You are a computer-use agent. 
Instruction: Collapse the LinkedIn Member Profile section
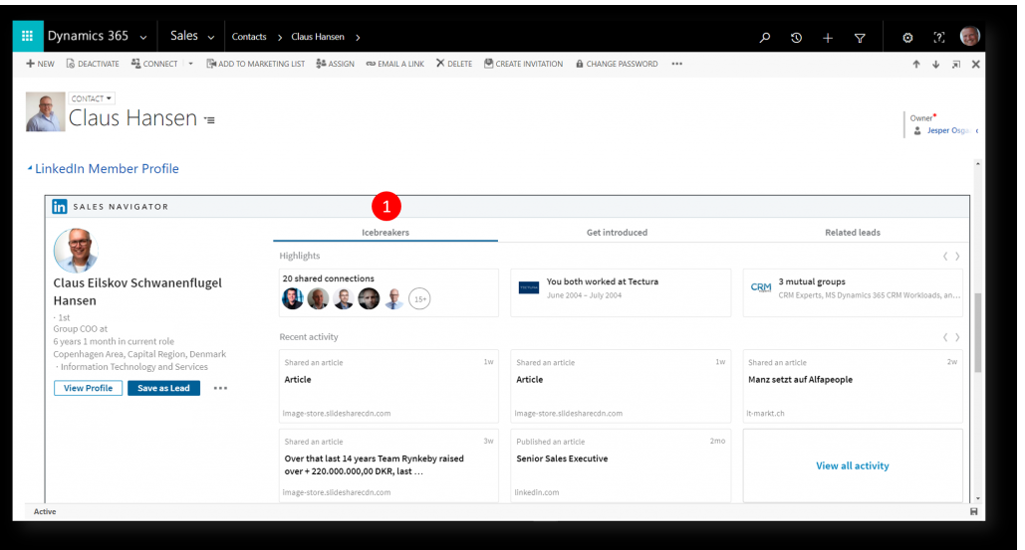pyautogui.click(x=30, y=169)
